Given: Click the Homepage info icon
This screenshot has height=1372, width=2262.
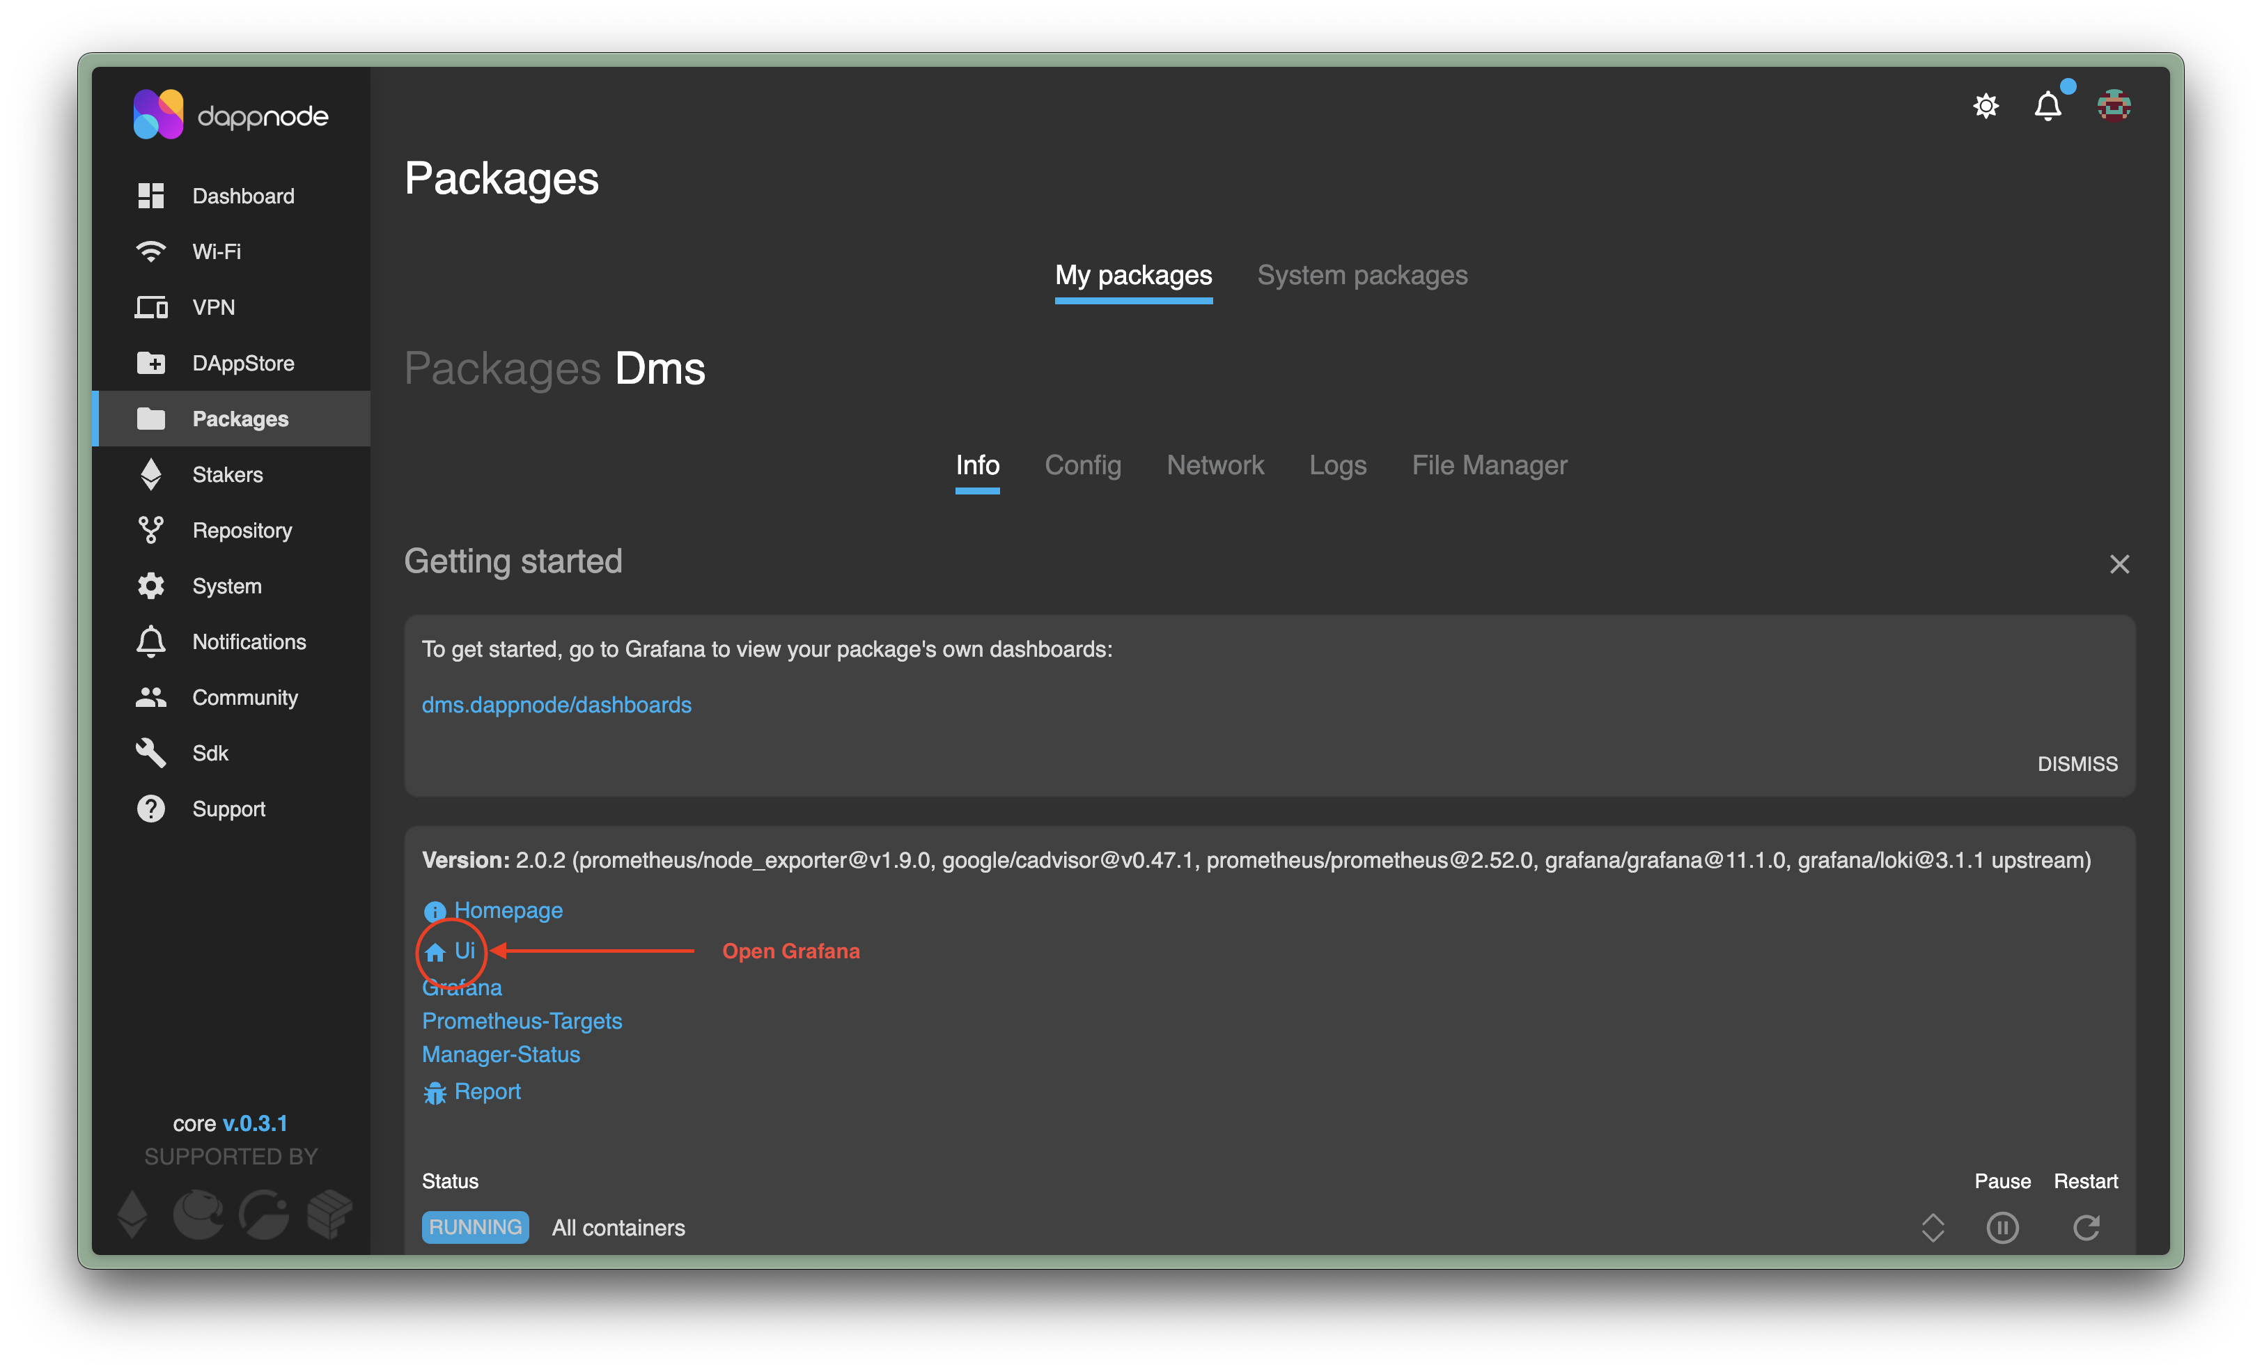Looking at the screenshot, I should click(435, 911).
